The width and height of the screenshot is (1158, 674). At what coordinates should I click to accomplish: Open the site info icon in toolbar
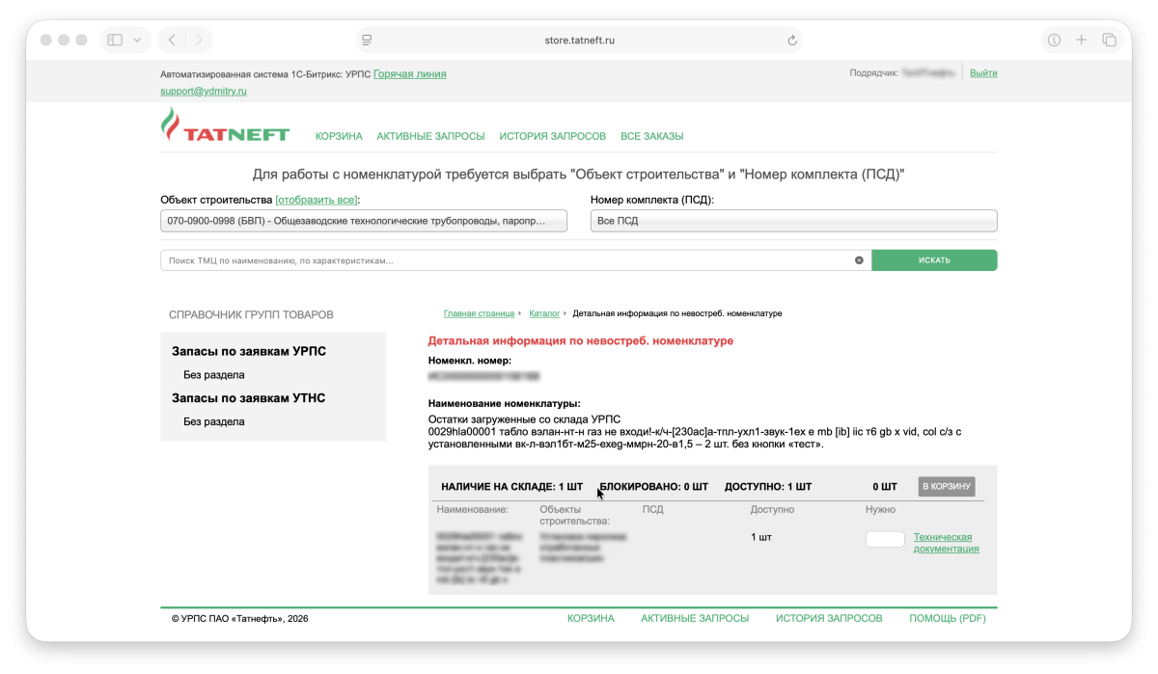pos(1054,40)
